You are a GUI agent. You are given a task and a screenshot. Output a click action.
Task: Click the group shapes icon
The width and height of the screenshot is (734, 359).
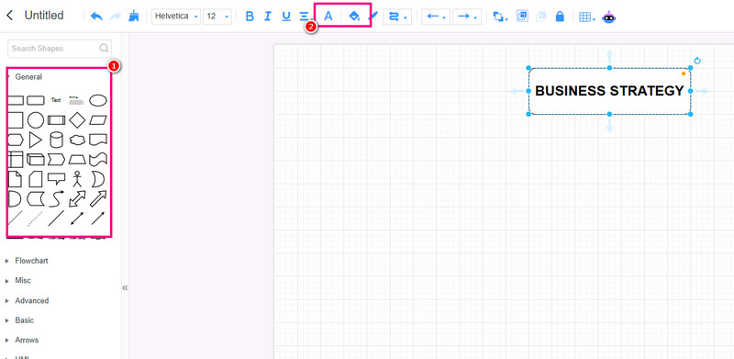pyautogui.click(x=522, y=17)
